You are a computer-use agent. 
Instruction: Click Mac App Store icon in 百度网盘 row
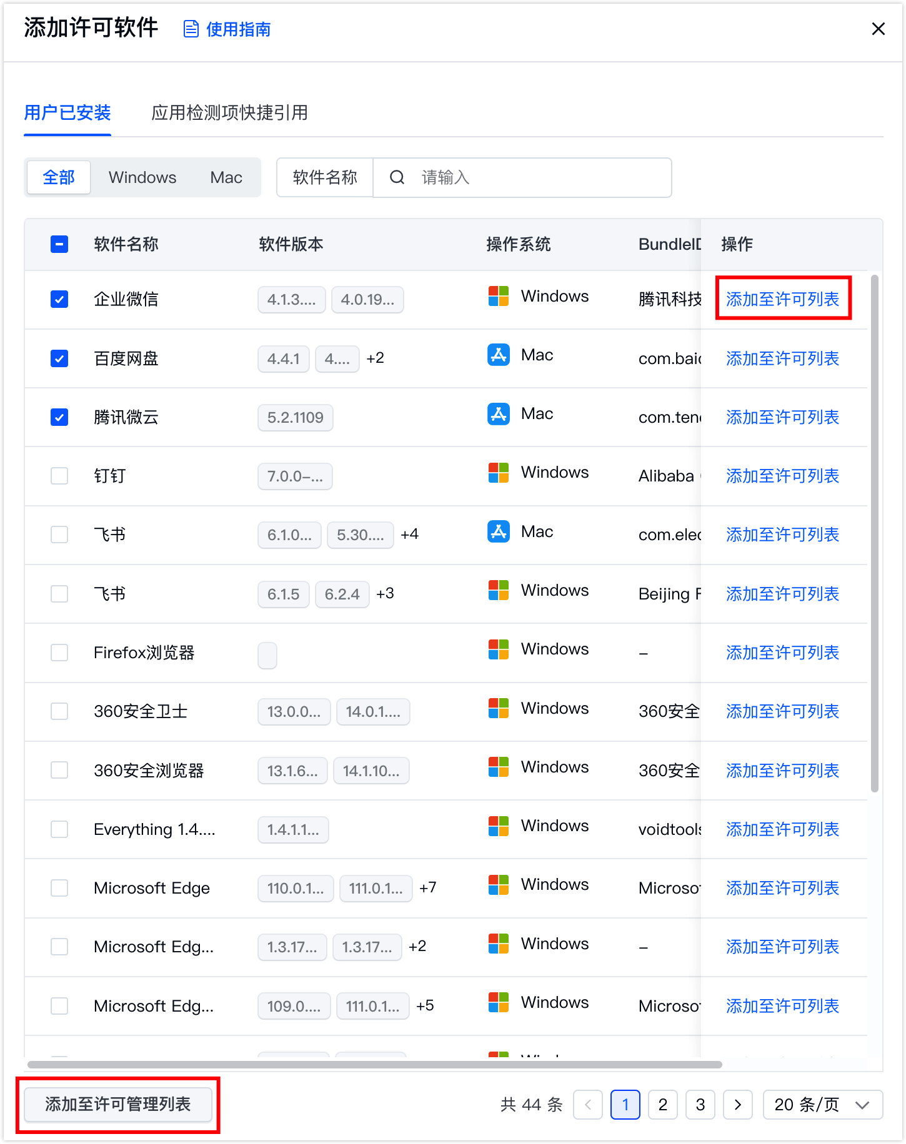point(499,355)
